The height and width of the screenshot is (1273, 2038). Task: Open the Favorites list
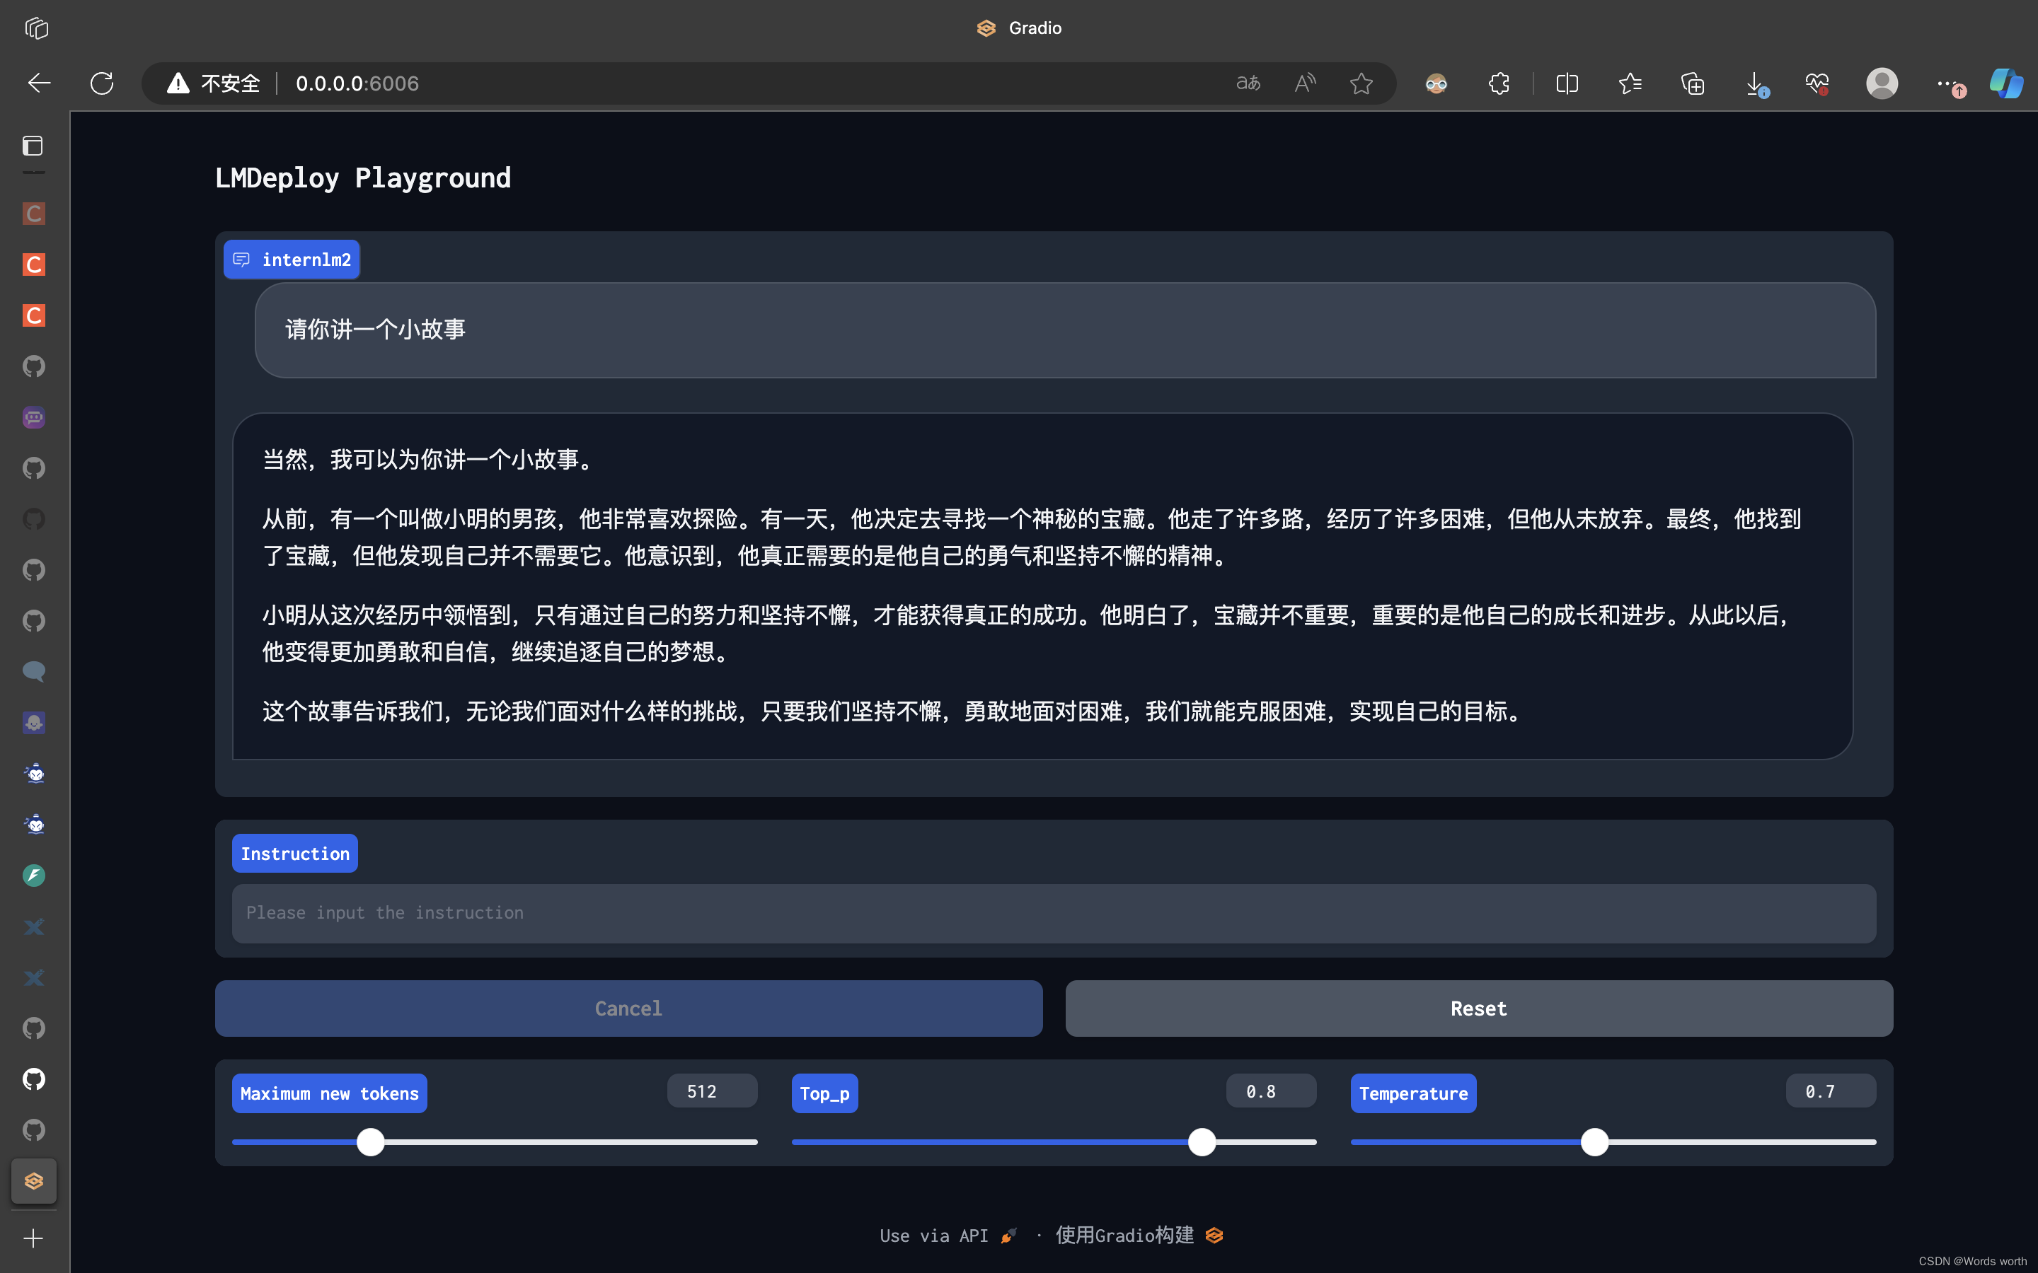coord(1630,83)
